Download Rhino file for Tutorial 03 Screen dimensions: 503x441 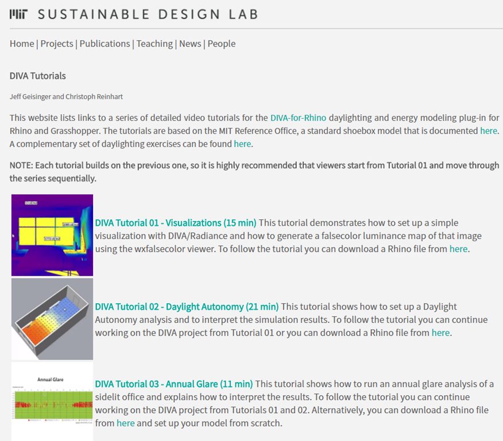pos(125,423)
